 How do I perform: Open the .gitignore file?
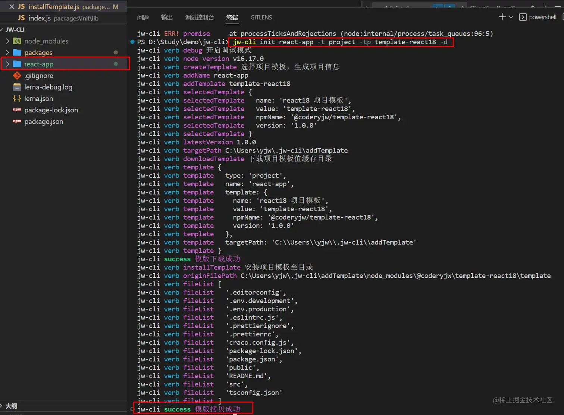tap(39, 76)
